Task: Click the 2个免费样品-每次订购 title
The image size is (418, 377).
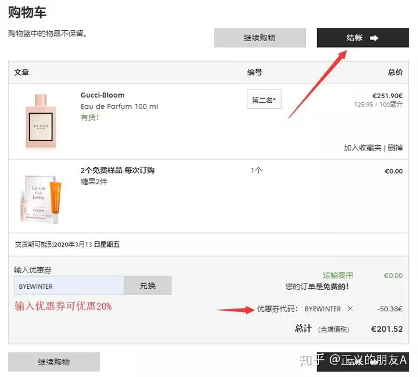Action: pos(117,170)
